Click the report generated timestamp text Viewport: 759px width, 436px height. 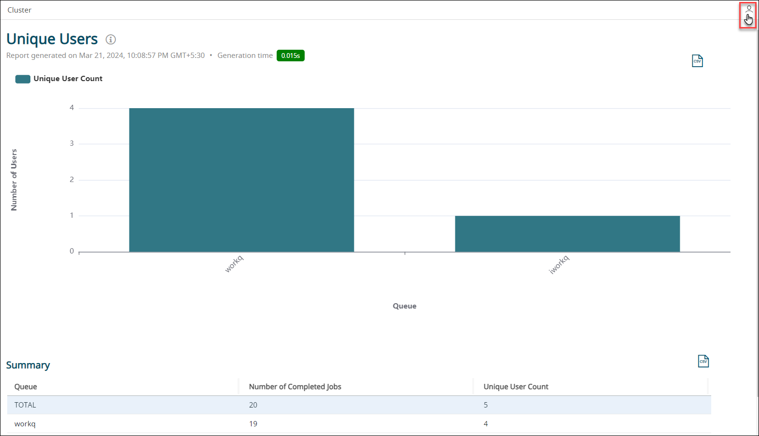pyautogui.click(x=105, y=56)
